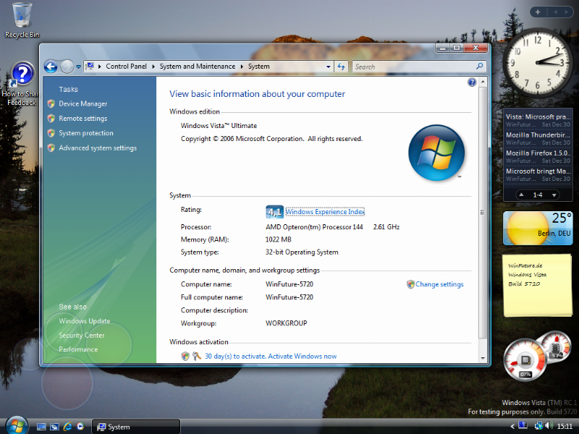
Task: Open recent pages dropdown beside nav arrows
Action: tap(78, 67)
